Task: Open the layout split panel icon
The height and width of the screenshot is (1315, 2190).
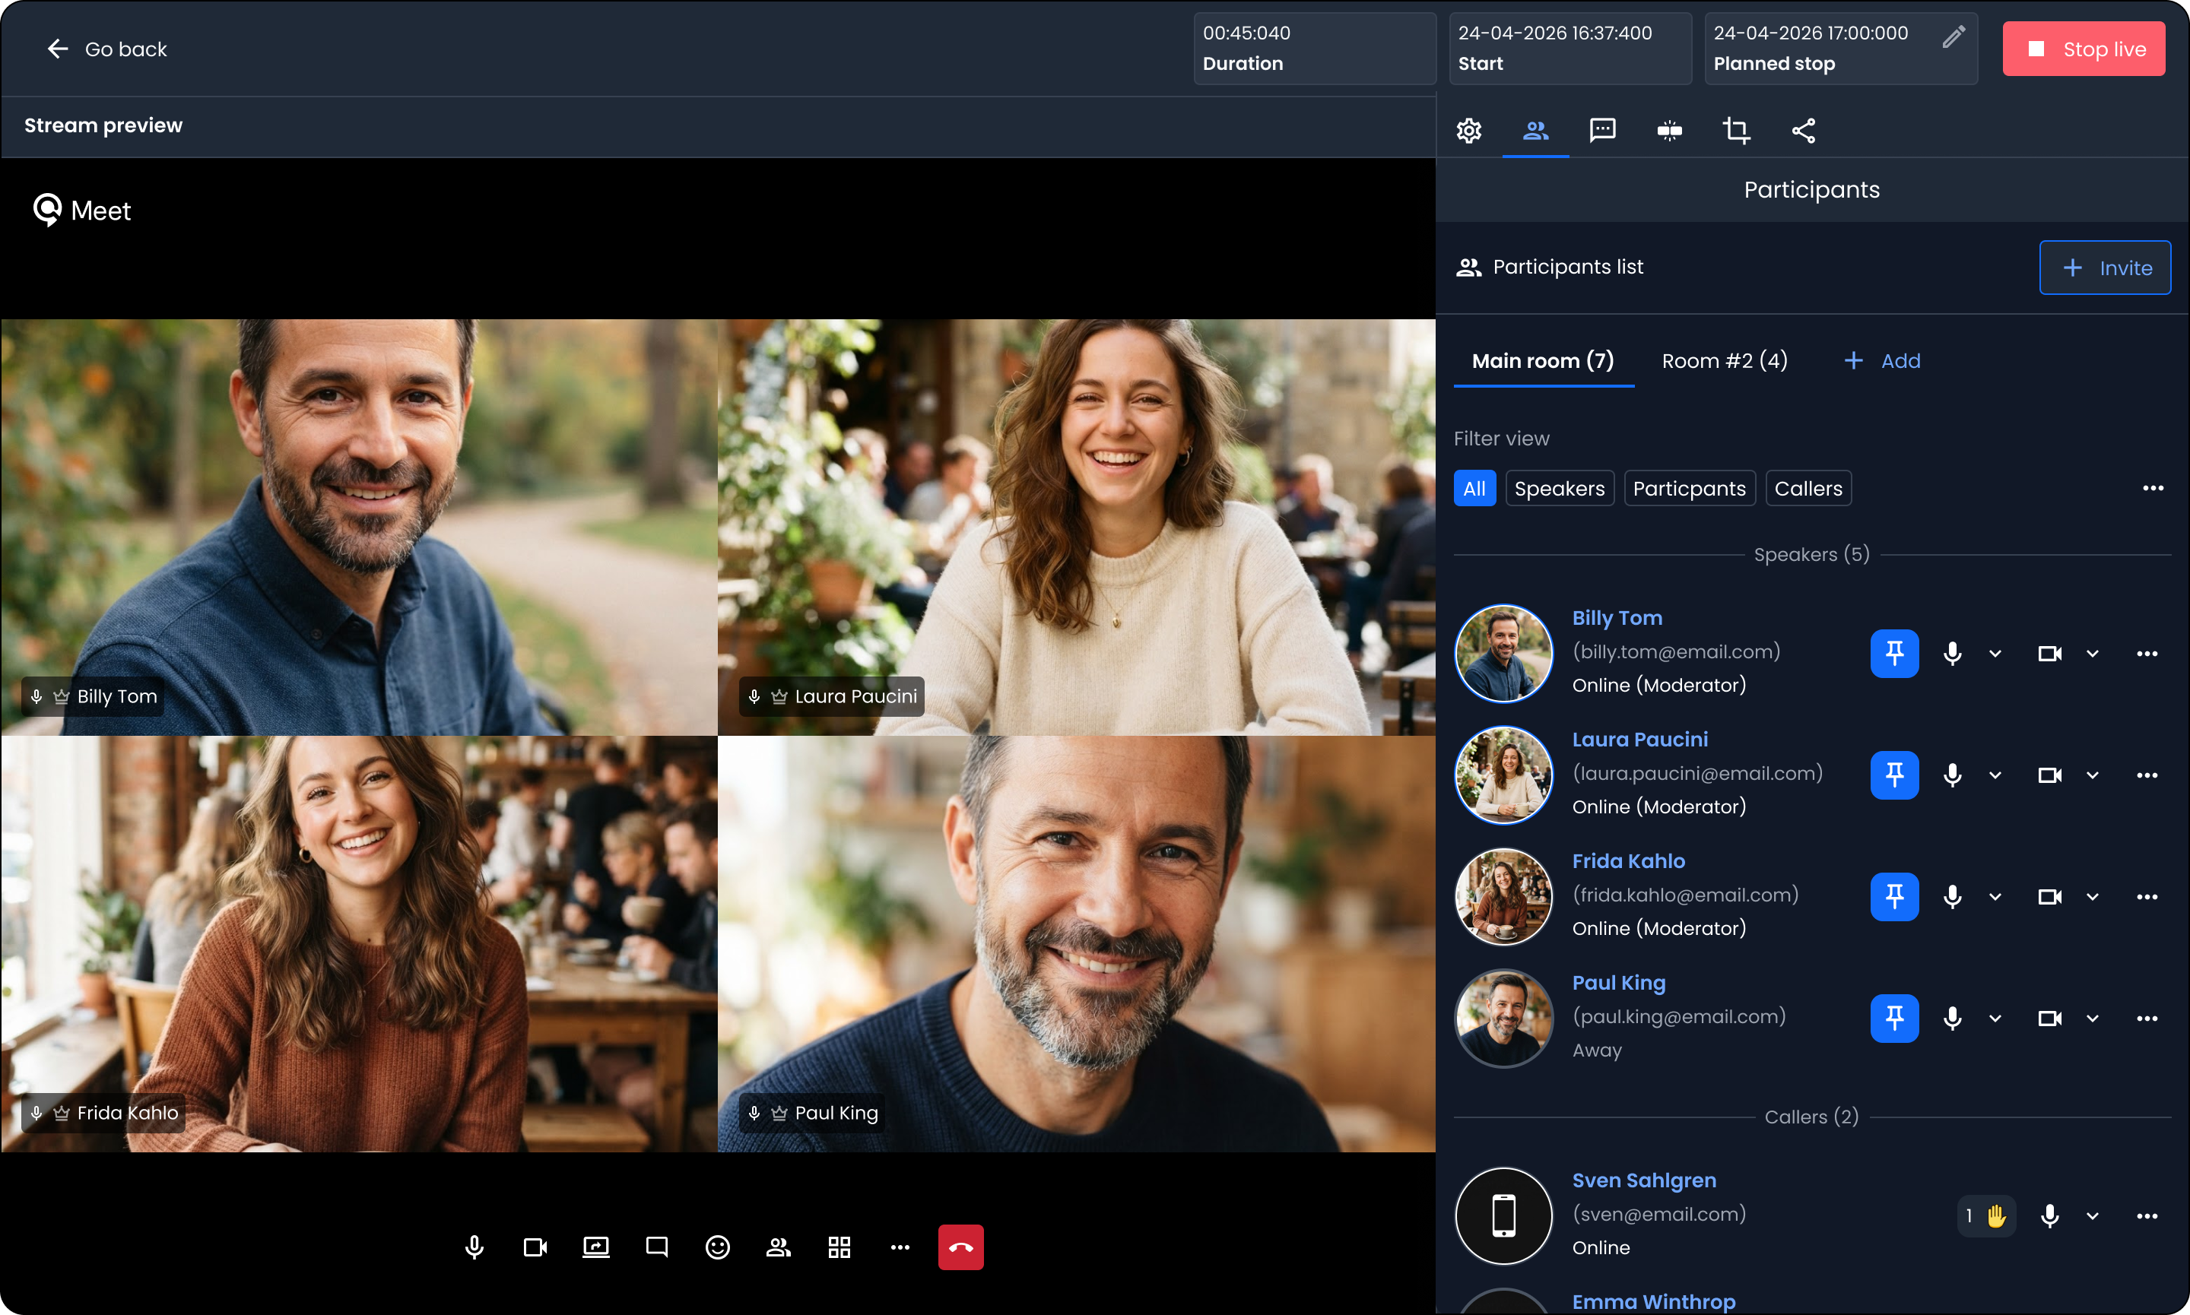Action: click(1670, 130)
